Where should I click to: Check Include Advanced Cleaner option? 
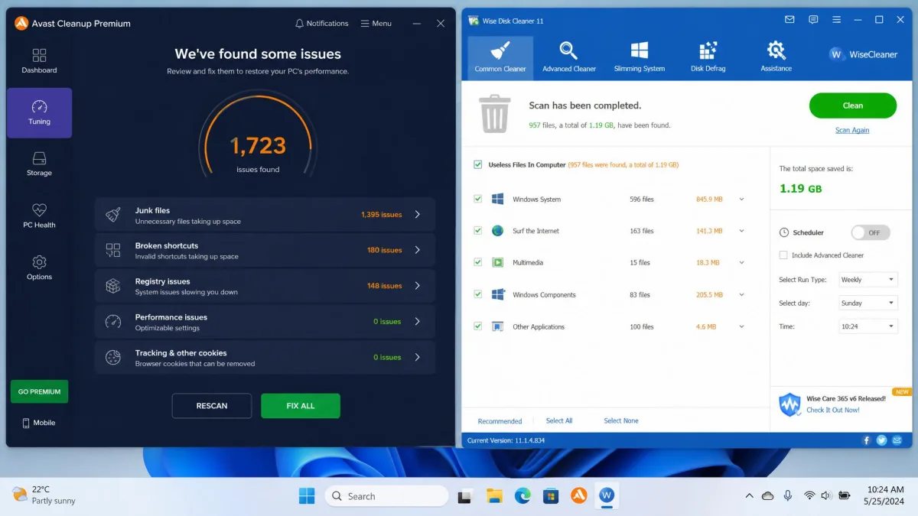click(x=783, y=255)
